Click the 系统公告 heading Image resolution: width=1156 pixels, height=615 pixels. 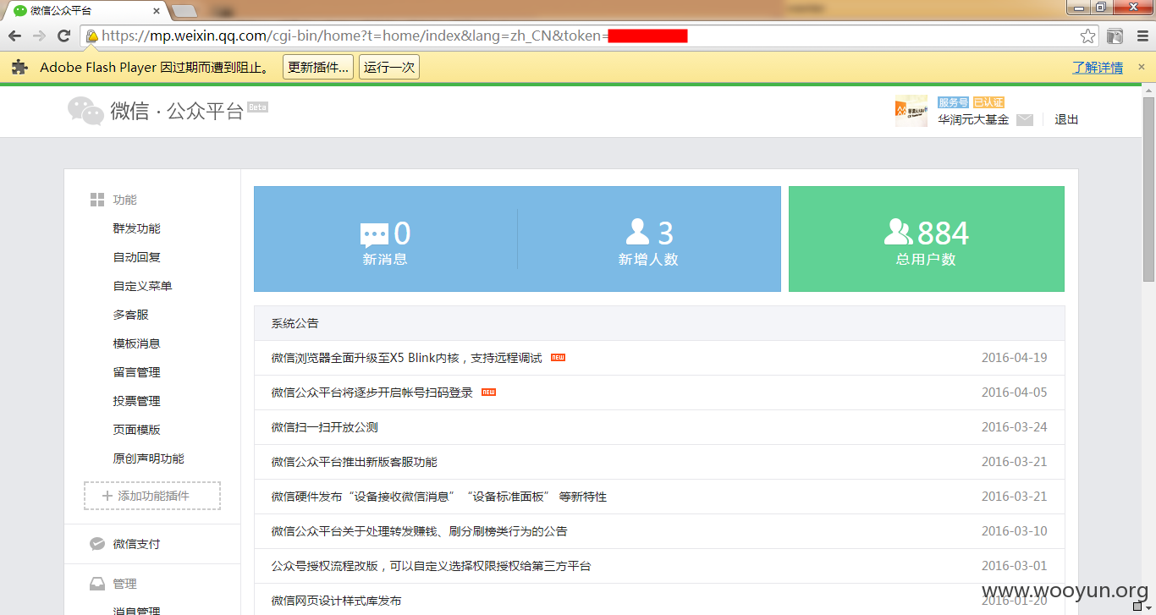[295, 323]
